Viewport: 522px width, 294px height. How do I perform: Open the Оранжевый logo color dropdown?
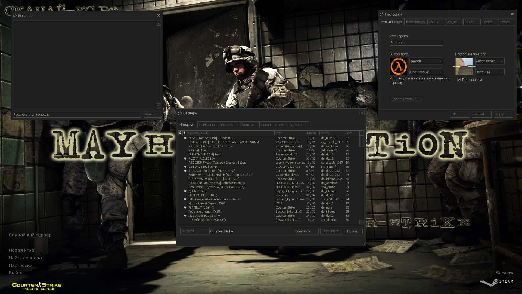click(426, 72)
